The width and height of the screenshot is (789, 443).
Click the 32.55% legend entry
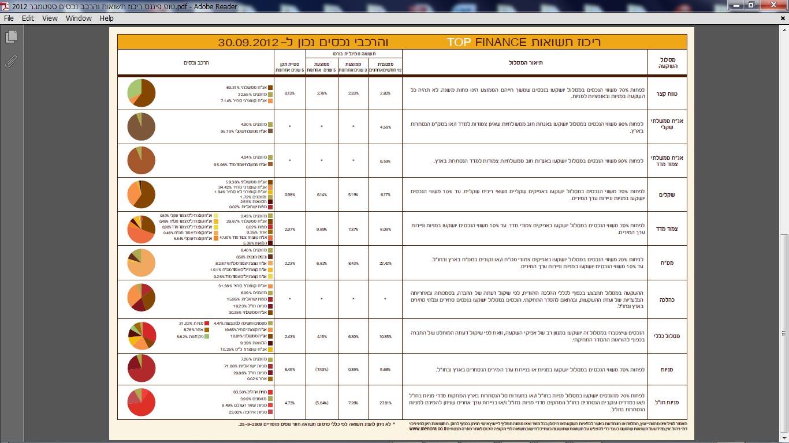coord(255,94)
